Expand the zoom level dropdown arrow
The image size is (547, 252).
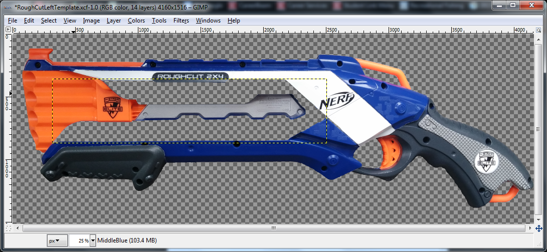pyautogui.click(x=93, y=240)
